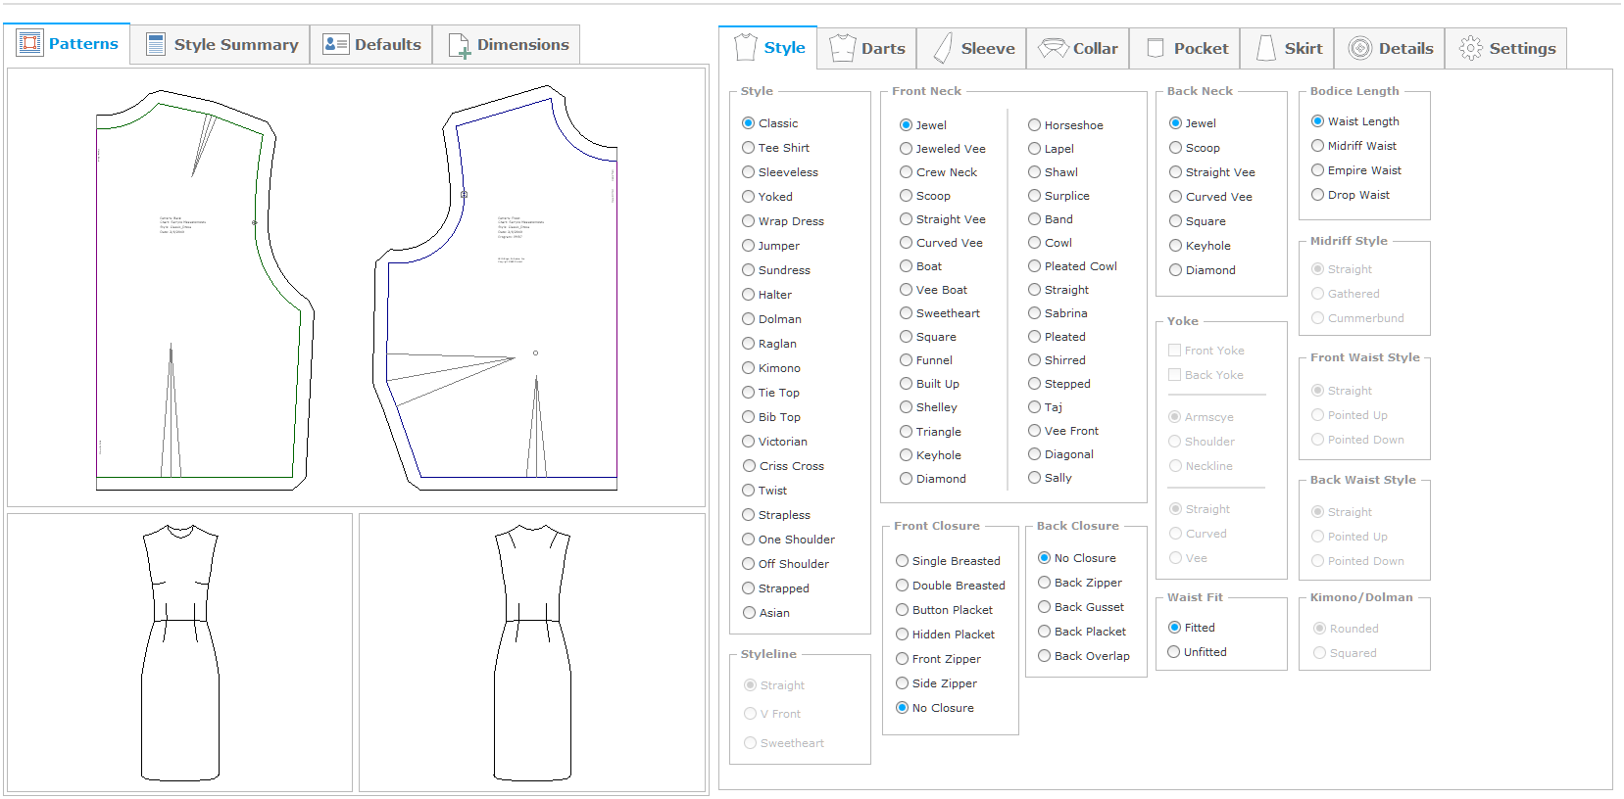The height and width of the screenshot is (799, 1624).
Task: Open the Skirt tab
Action: (x=1288, y=48)
